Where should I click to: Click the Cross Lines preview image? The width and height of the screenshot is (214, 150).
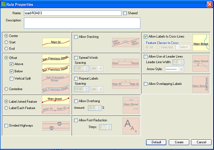click(201, 42)
